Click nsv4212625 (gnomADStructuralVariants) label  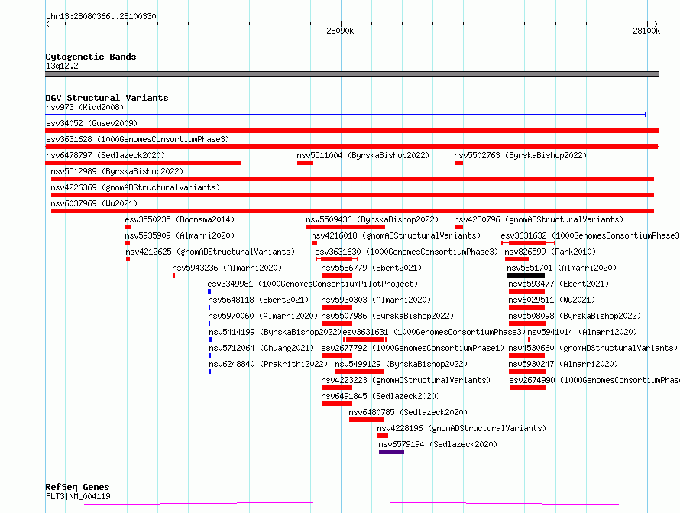210,252
